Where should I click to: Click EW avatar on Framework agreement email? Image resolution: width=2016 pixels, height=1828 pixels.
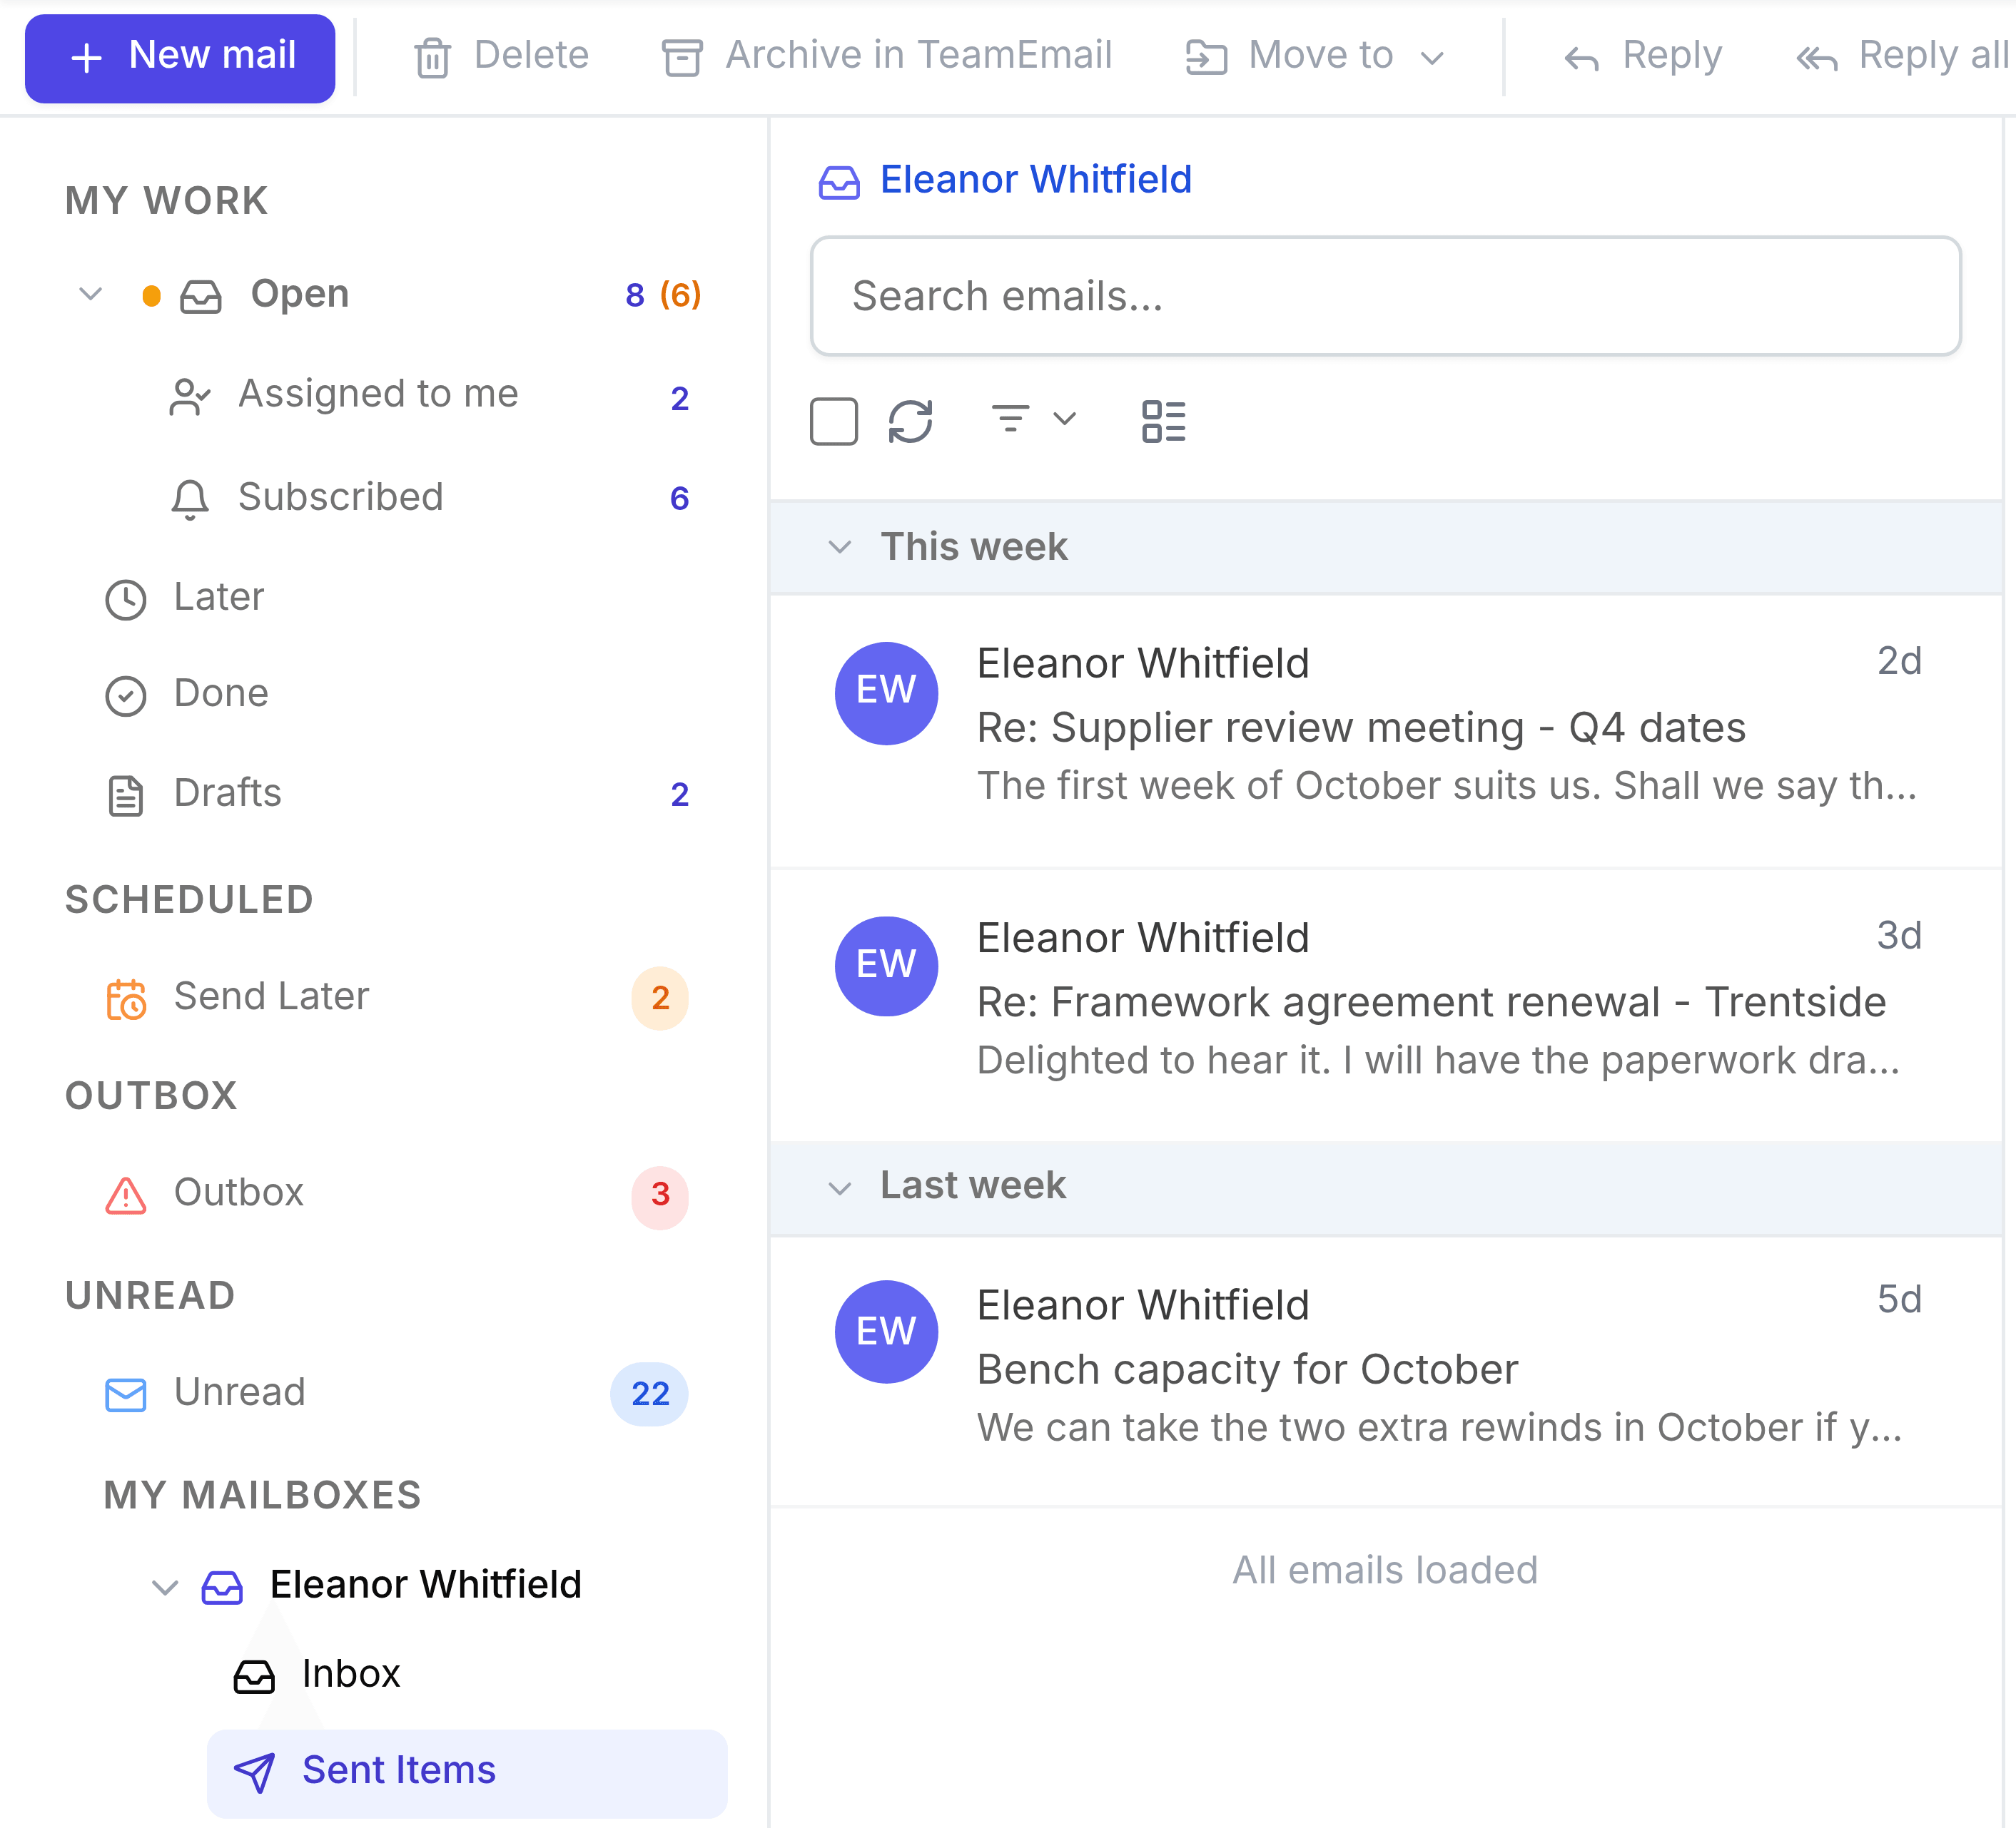coord(886,966)
